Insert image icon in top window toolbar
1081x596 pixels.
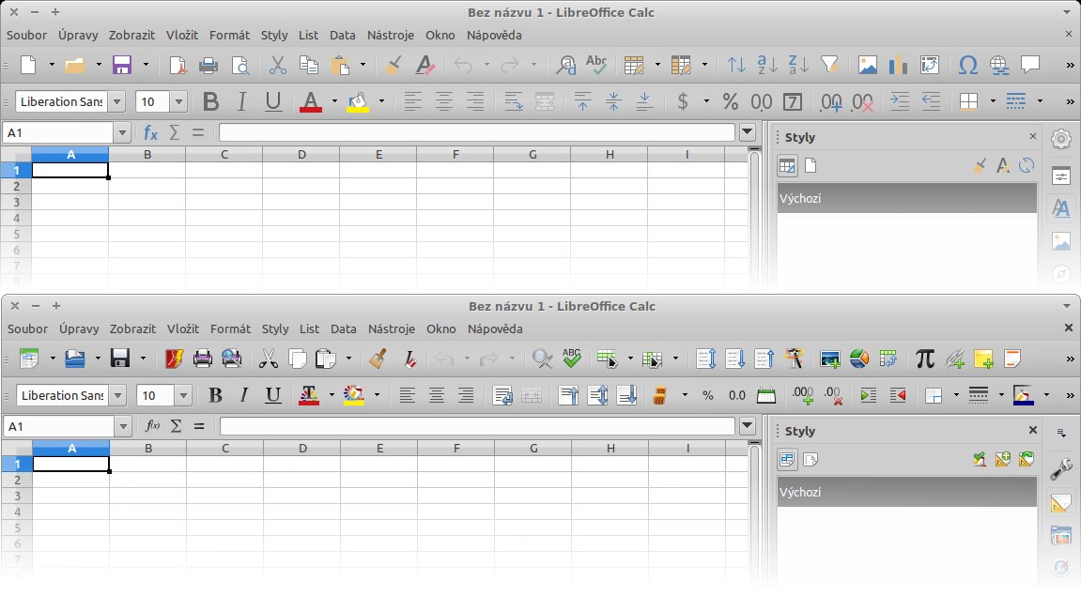[867, 66]
